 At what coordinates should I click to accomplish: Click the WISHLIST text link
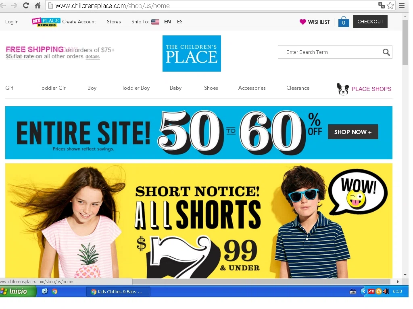pos(319,22)
